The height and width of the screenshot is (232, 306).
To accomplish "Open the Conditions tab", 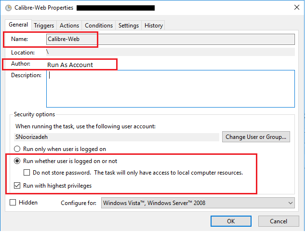I will point(99,26).
